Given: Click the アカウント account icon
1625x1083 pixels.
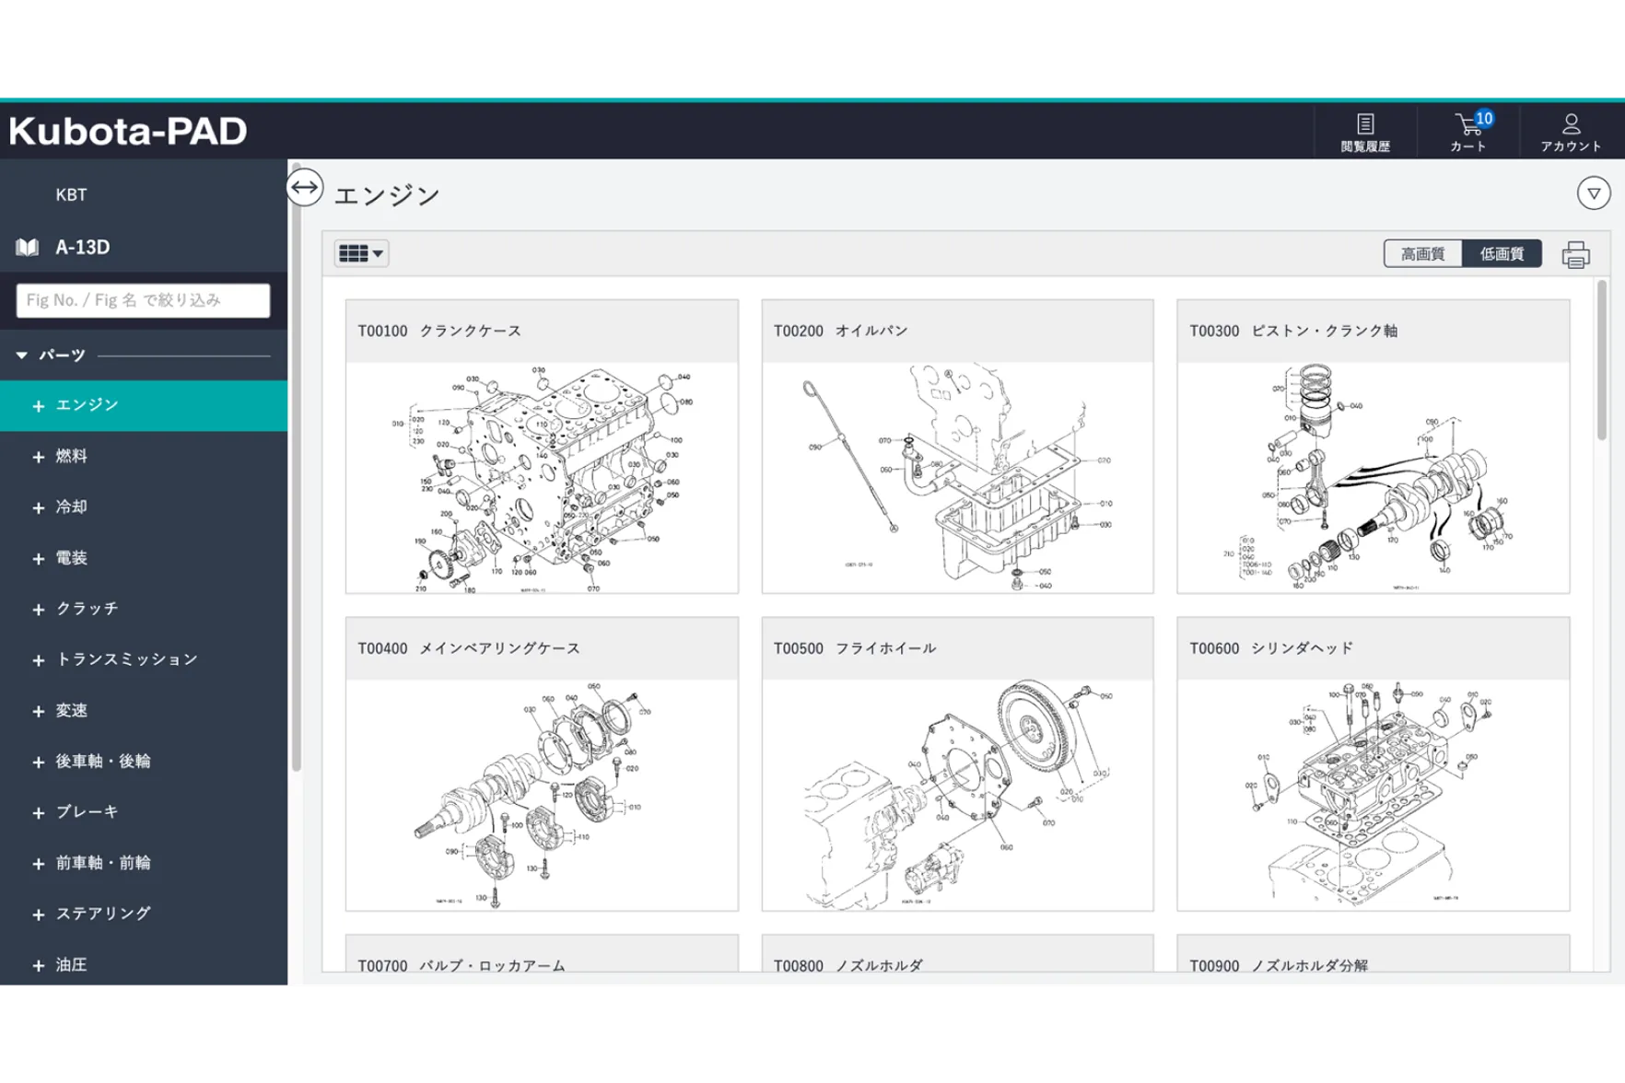Looking at the screenshot, I should 1571,131.
